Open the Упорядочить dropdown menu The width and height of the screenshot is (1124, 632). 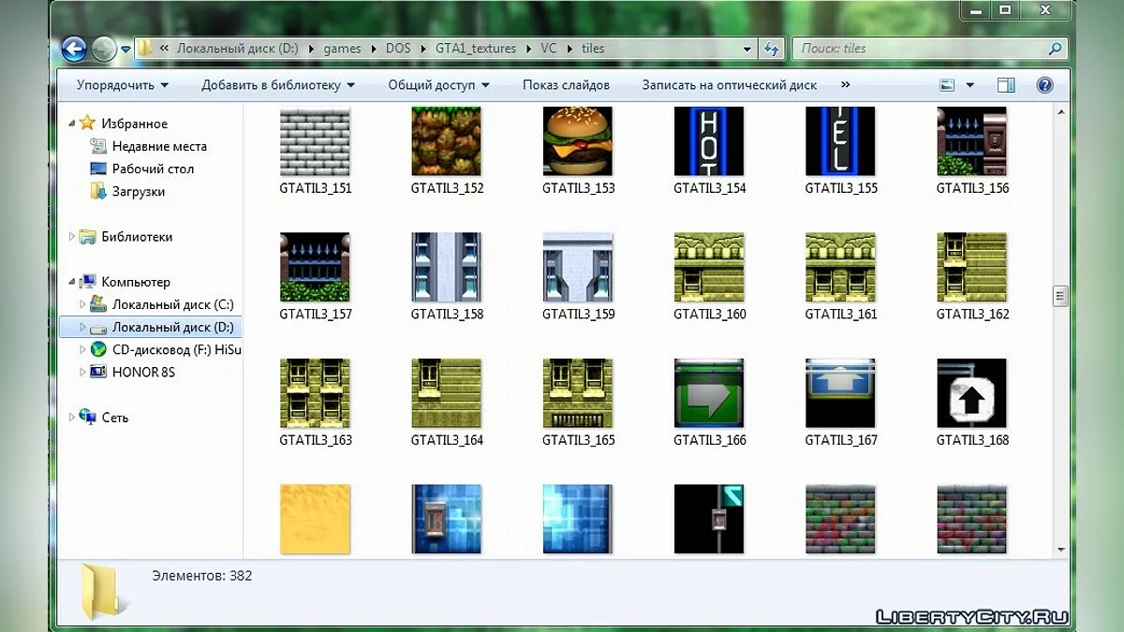tap(122, 85)
